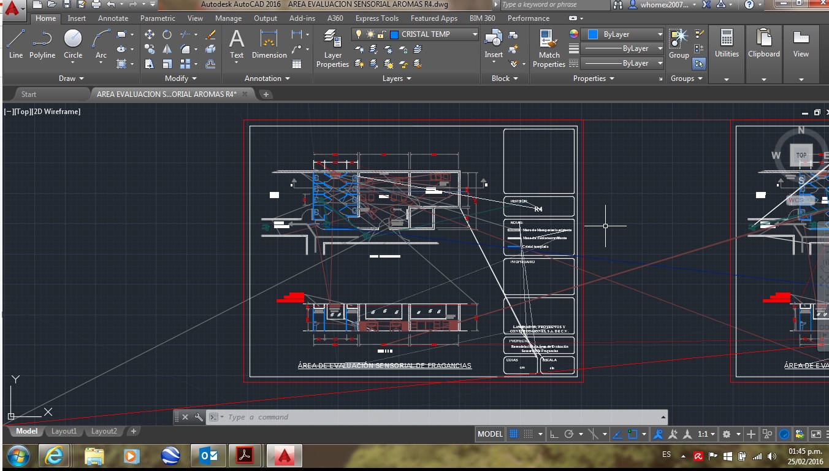This screenshot has height=471, width=829.
Task: Click the Save icon in quick access toolbar
Action: (67, 4)
